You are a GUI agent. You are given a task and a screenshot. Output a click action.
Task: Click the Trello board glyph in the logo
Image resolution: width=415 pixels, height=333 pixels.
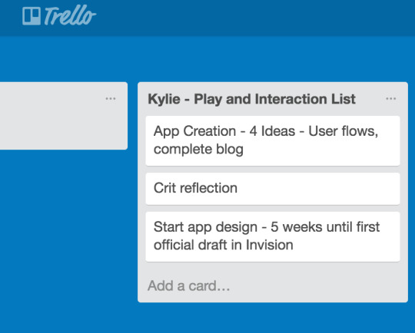32,16
